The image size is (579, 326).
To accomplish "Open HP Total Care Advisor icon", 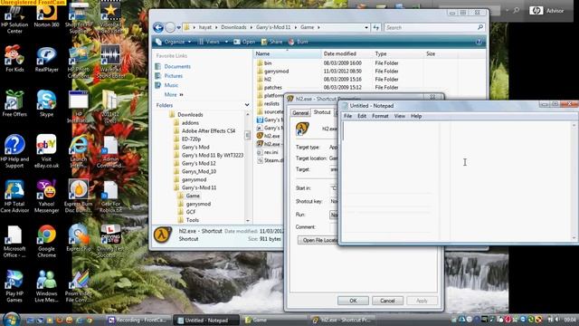I will [14, 197].
